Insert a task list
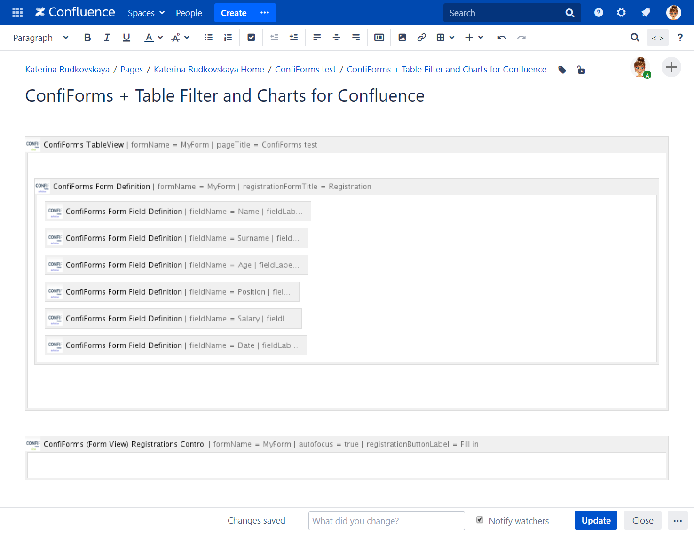Viewport: 694px width, 533px height. coord(251,37)
